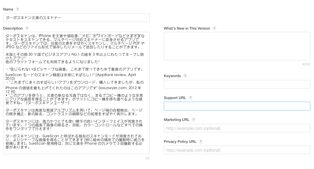The width and height of the screenshot is (314, 169).
Task: Focus the Name text field
Action: coord(76,18)
